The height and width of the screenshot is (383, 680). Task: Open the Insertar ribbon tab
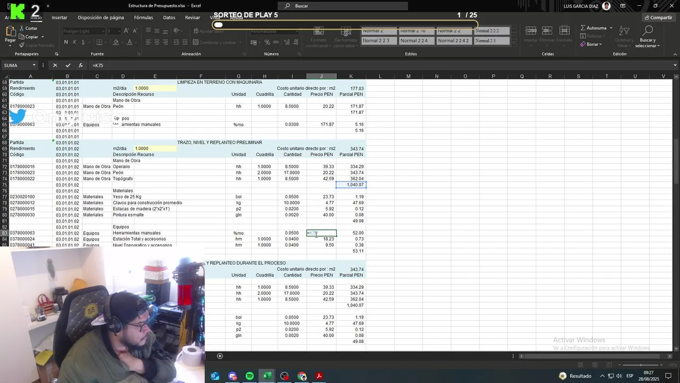[x=59, y=18]
